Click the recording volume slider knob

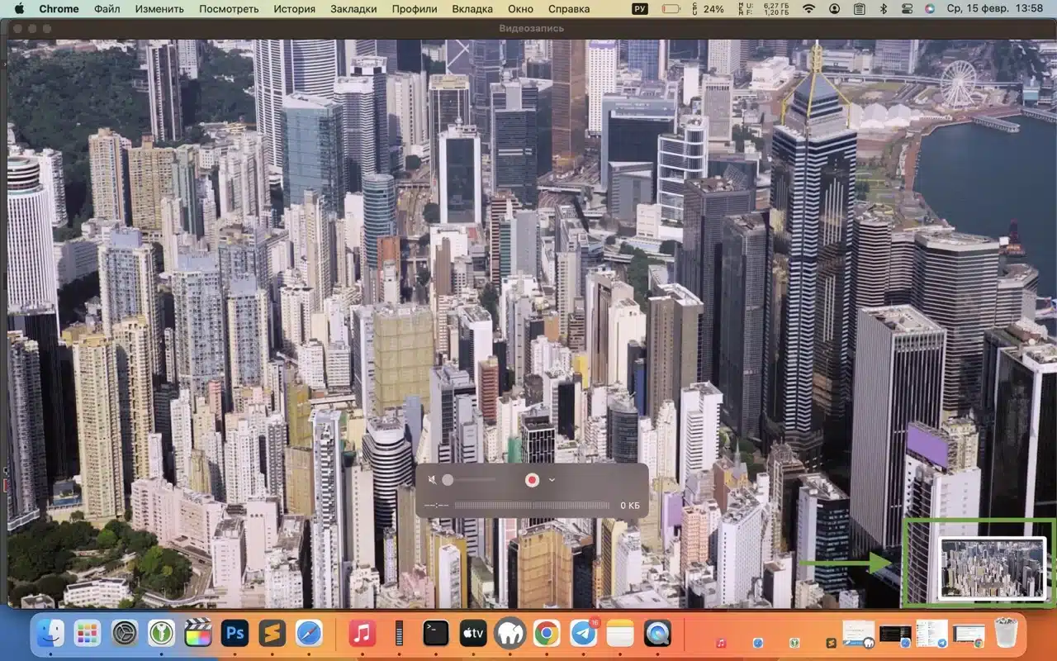448,480
